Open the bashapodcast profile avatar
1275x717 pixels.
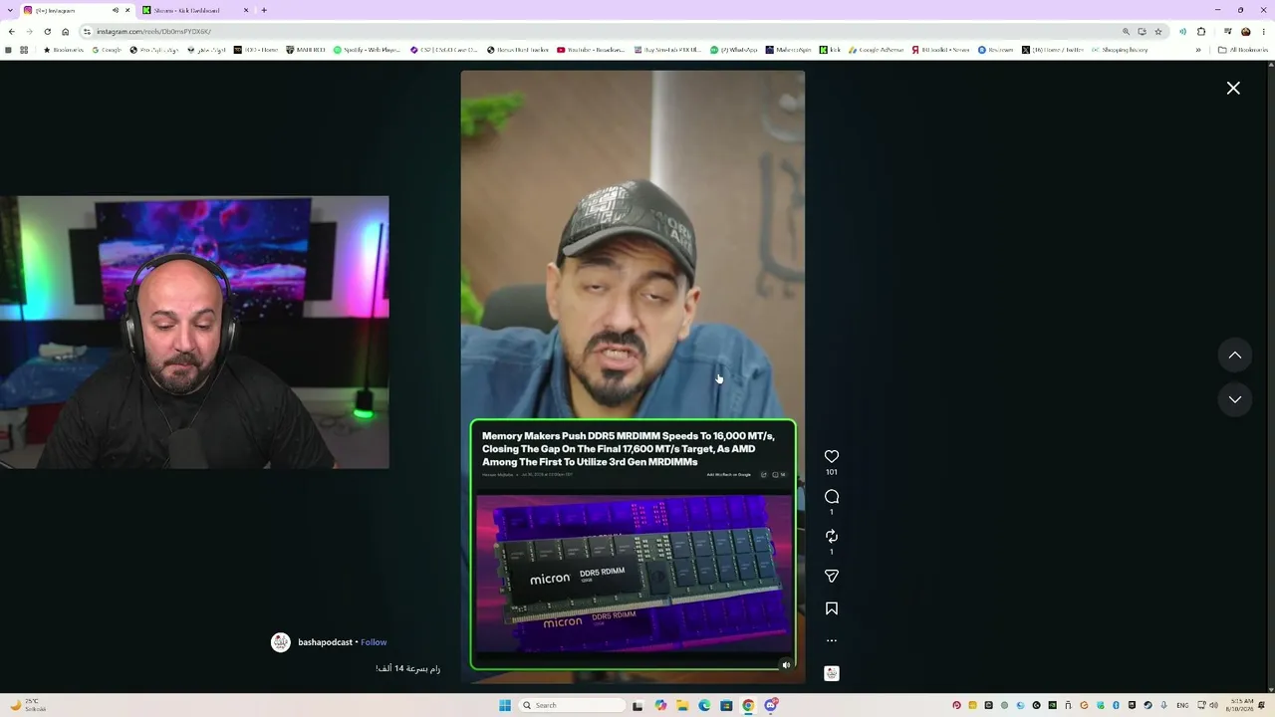point(281,642)
